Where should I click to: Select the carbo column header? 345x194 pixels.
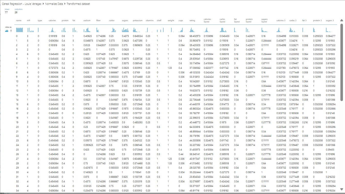click(x=112, y=20)
